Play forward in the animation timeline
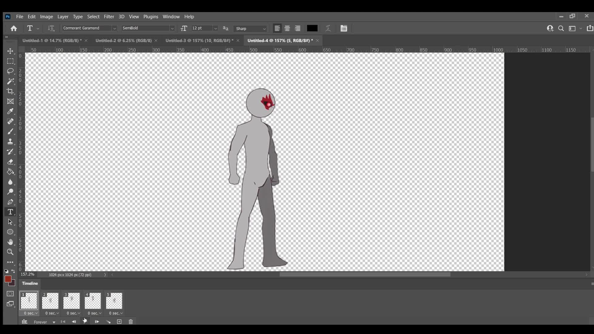 pyautogui.click(x=97, y=322)
